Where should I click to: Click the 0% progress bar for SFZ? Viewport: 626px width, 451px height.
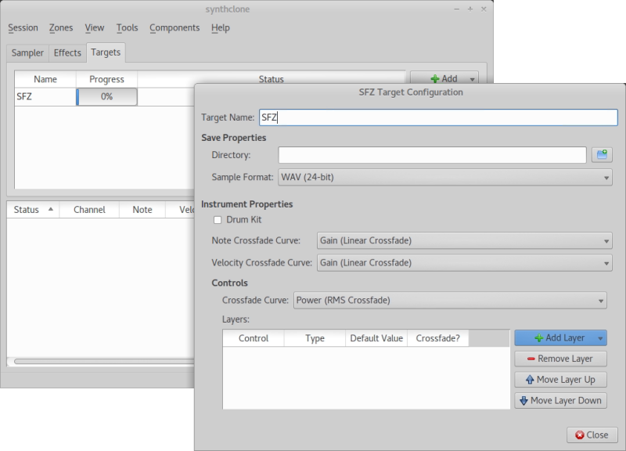[106, 96]
